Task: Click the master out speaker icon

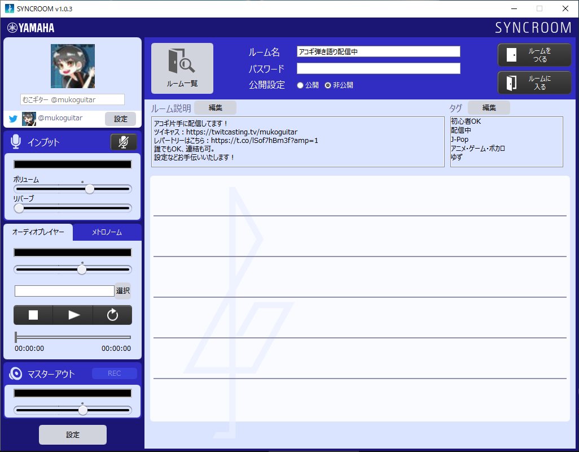Action: pyautogui.click(x=15, y=373)
